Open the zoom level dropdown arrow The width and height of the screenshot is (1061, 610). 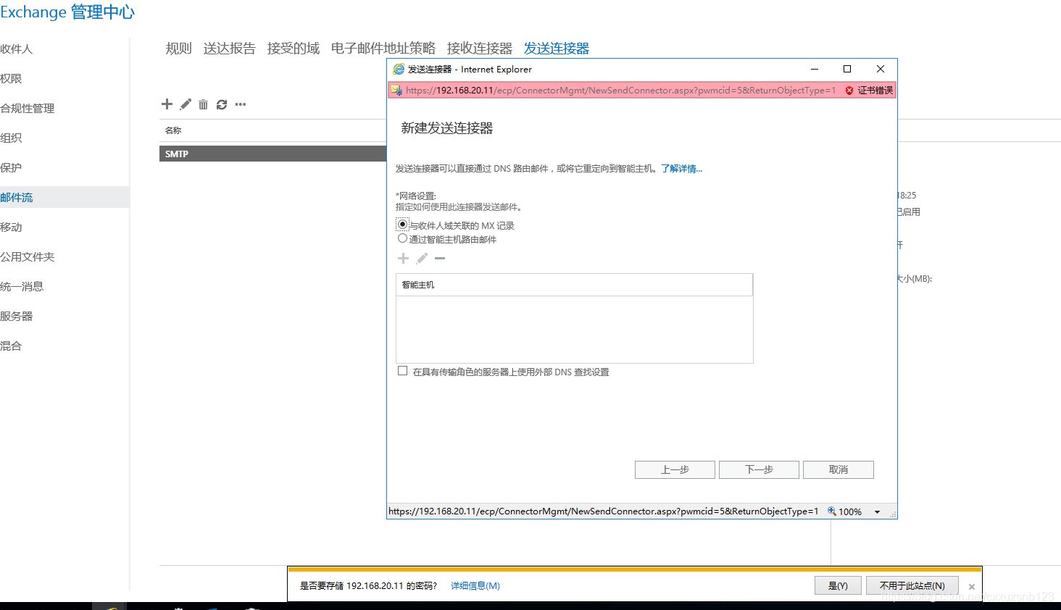pos(877,512)
